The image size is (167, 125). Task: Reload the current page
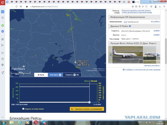[x=16, y=7]
